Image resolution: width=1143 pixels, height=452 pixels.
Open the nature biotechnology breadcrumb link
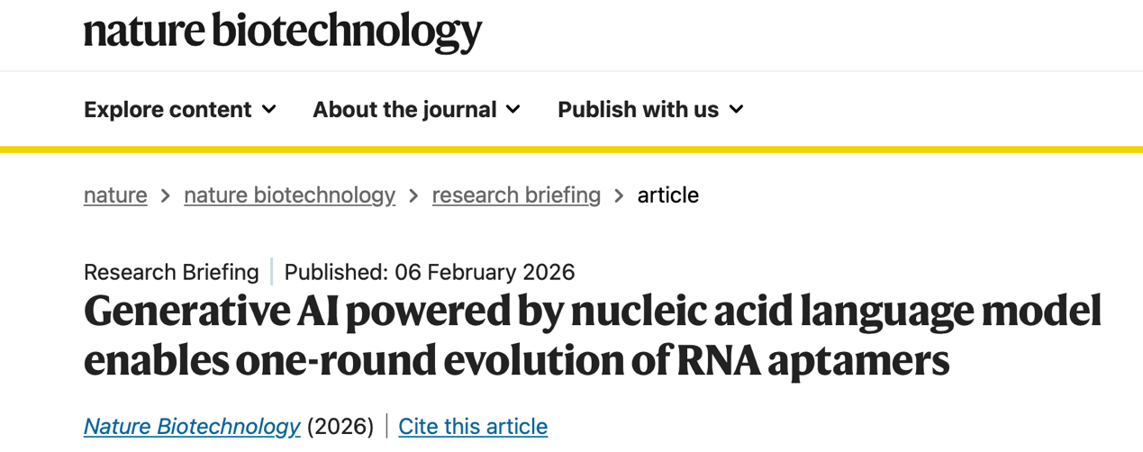tap(289, 195)
